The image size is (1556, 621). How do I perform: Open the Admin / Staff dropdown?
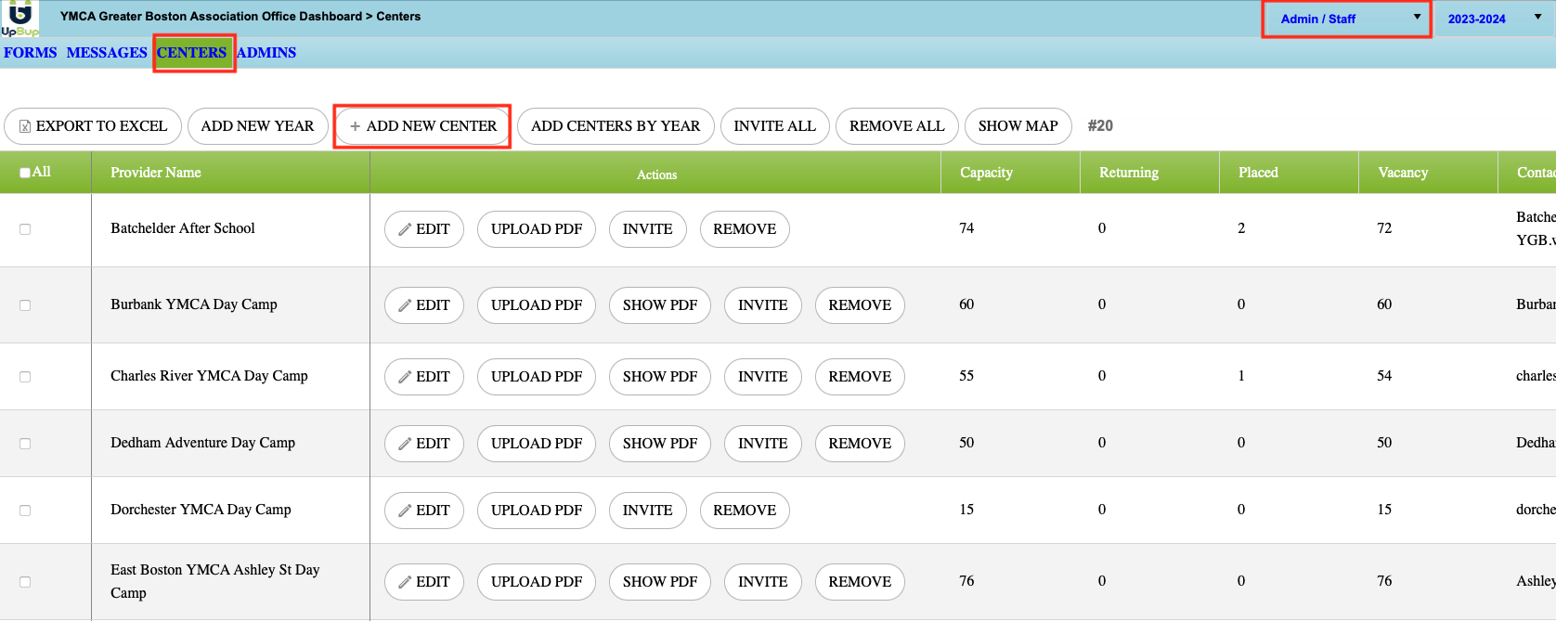pos(1347,19)
